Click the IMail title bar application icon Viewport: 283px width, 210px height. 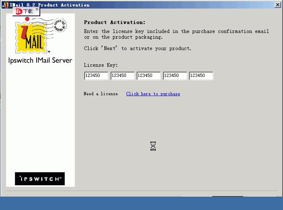coord(5,5)
